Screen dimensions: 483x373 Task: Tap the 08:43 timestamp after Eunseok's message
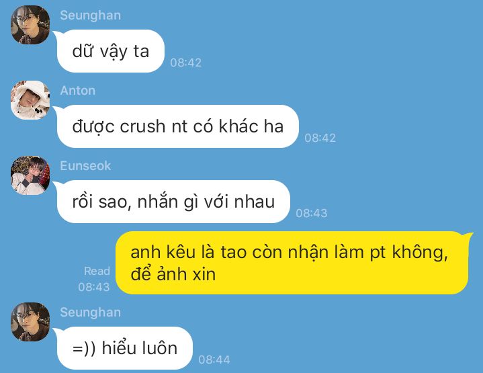(x=312, y=213)
